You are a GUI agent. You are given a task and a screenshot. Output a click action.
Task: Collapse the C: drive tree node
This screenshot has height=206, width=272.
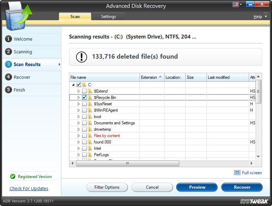point(73,85)
